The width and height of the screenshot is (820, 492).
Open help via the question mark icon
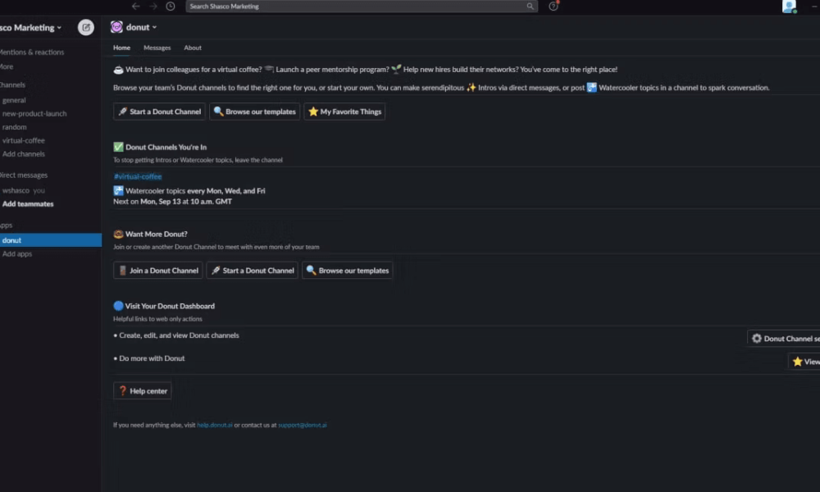pos(553,7)
